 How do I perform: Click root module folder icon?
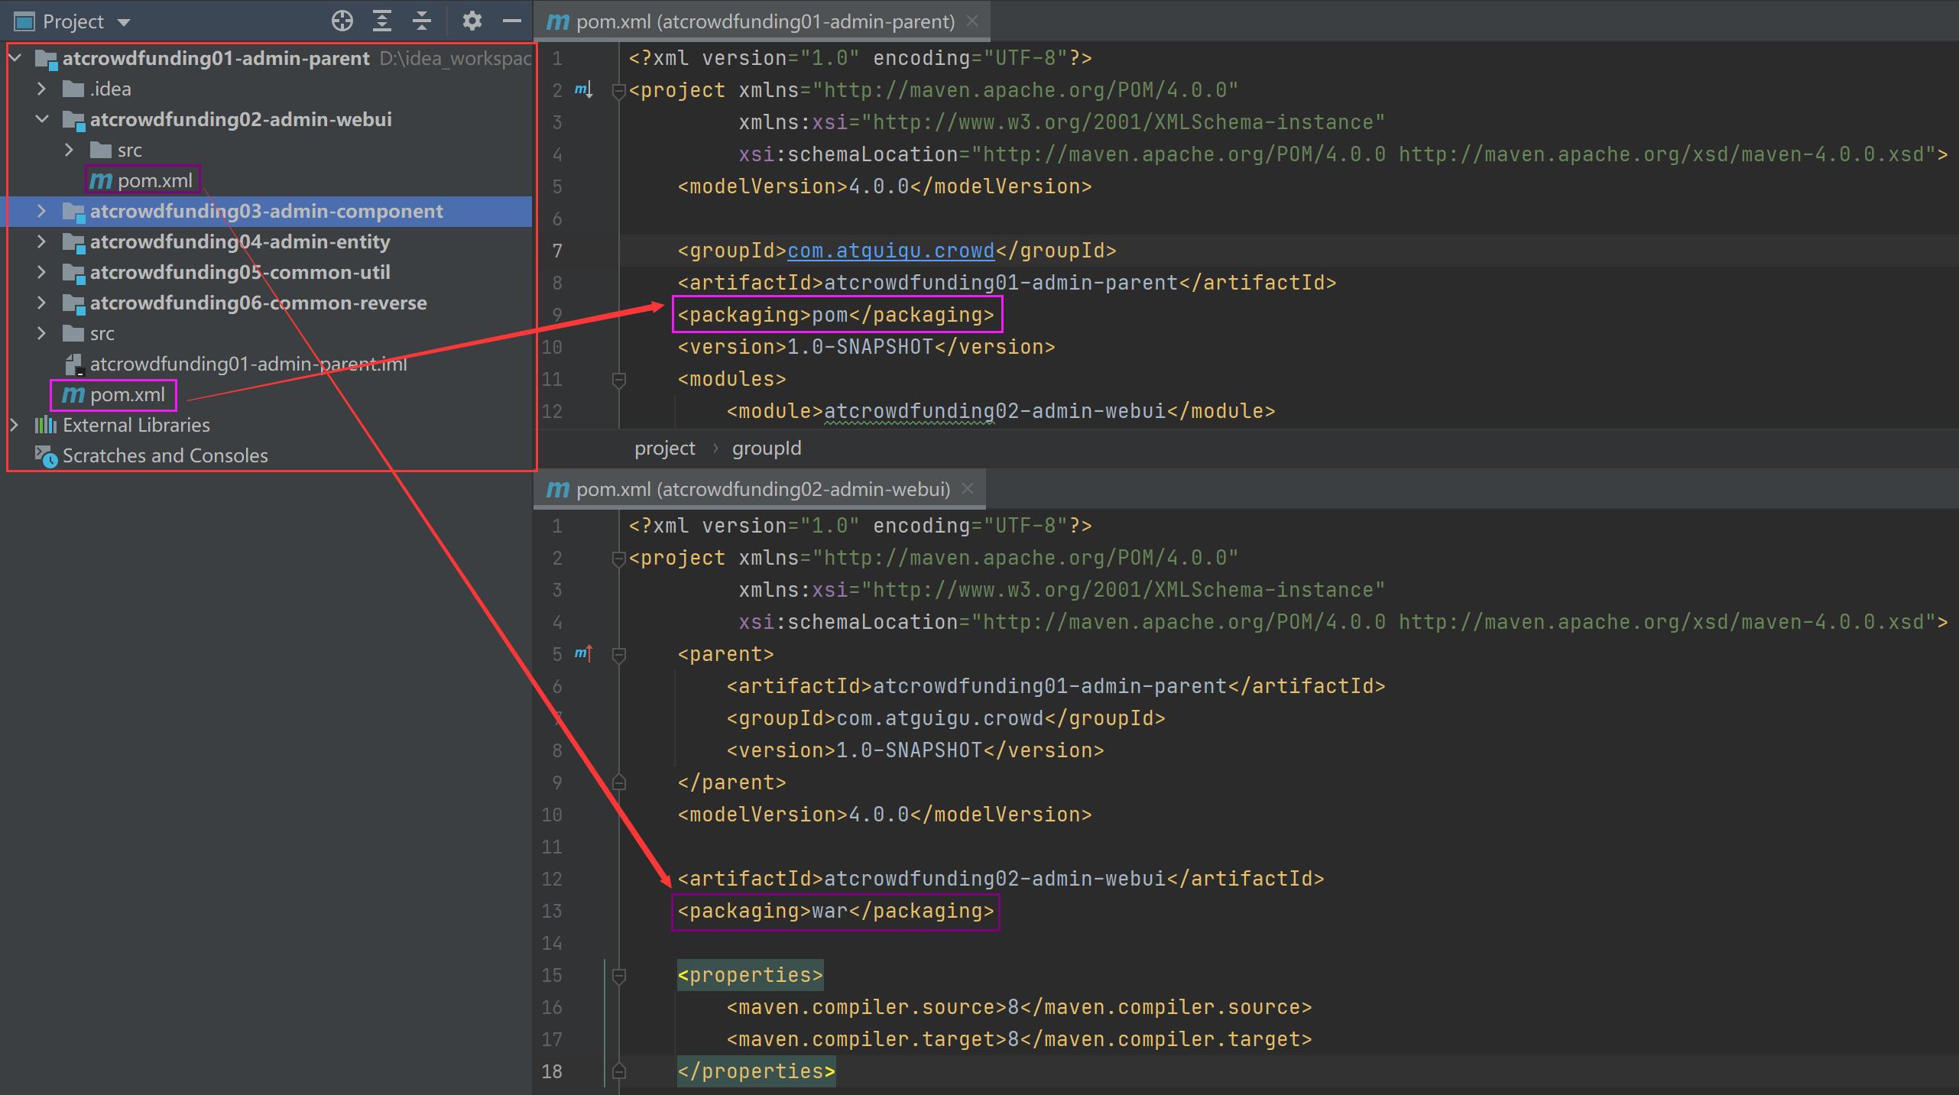point(46,60)
